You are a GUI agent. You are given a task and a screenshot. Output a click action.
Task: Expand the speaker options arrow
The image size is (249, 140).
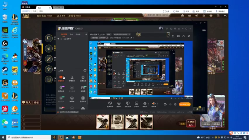point(157,104)
